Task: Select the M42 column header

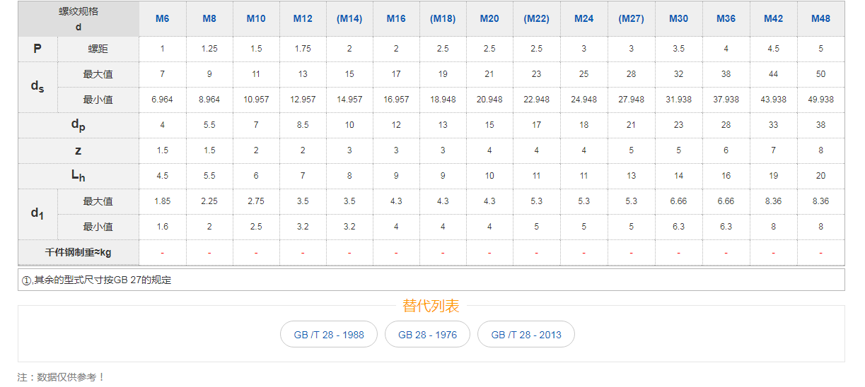Action: [773, 19]
